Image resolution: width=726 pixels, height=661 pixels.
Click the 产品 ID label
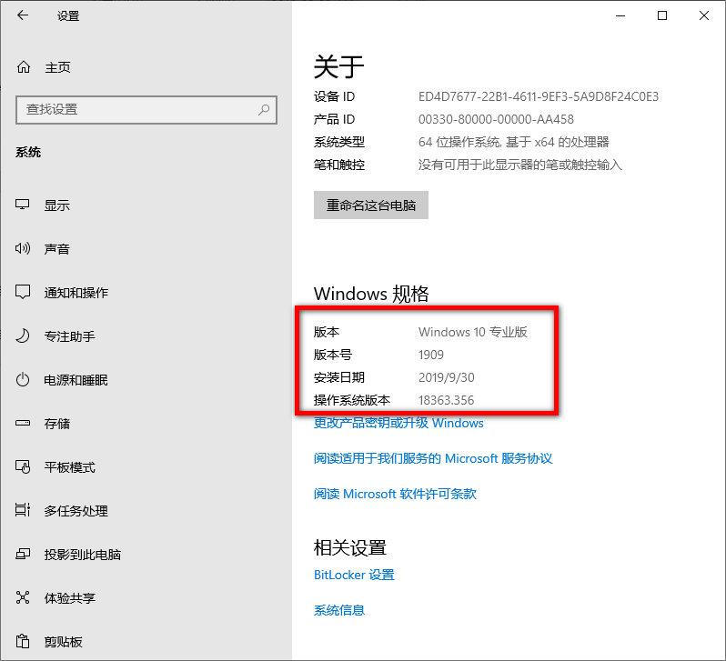pyautogui.click(x=334, y=119)
